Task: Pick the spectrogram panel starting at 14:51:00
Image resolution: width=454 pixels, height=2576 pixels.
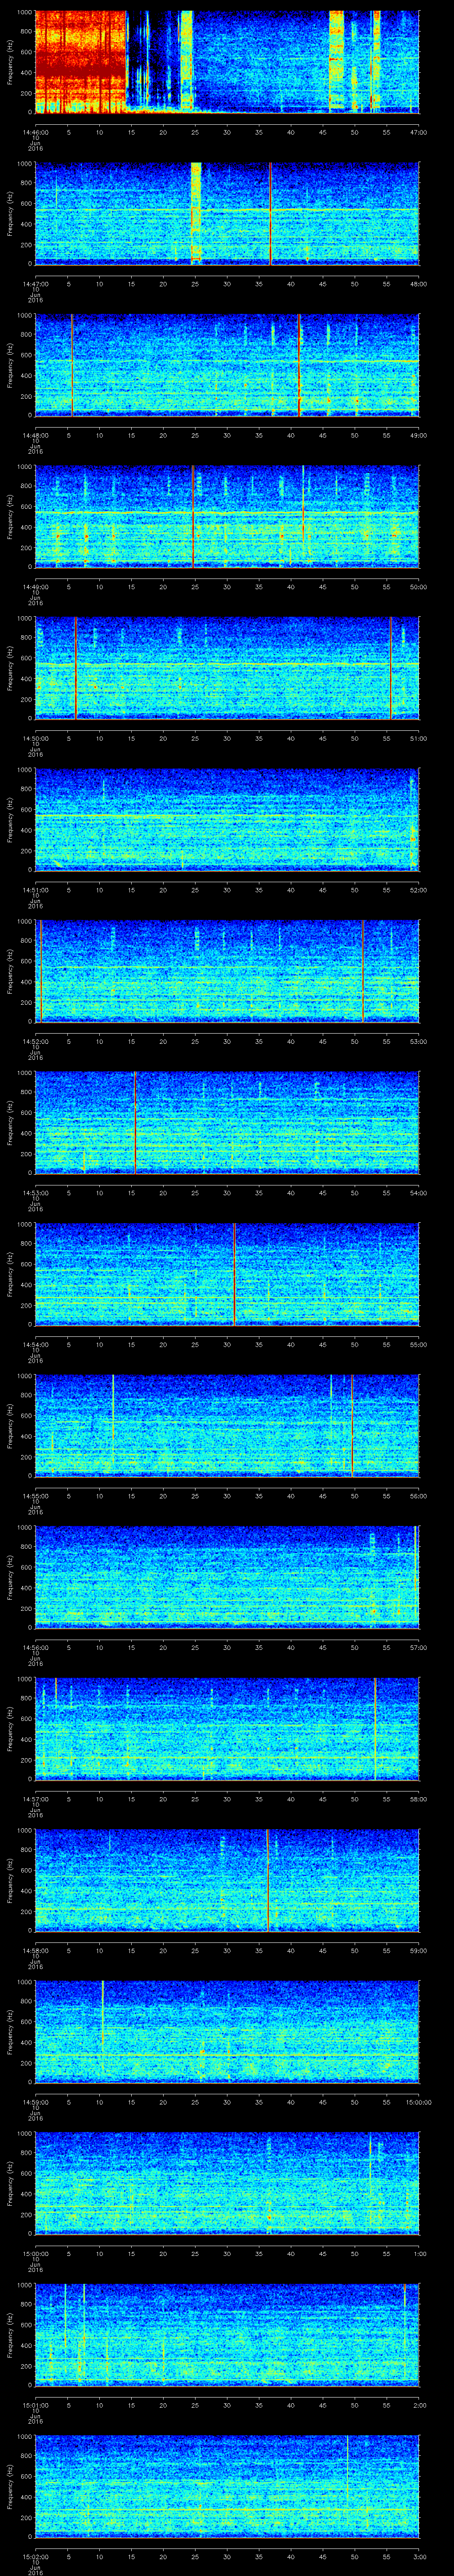Action: (227, 819)
